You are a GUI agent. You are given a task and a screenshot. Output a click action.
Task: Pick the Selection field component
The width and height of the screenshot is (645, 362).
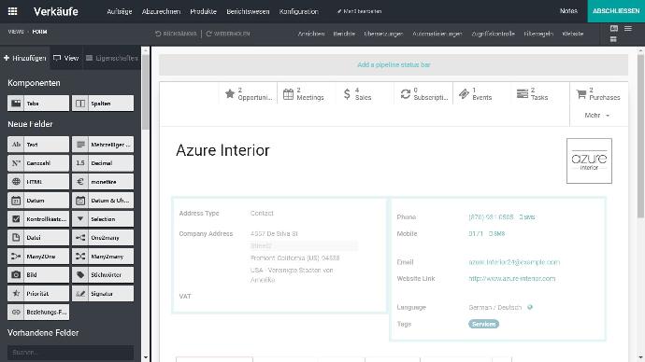(x=103, y=219)
